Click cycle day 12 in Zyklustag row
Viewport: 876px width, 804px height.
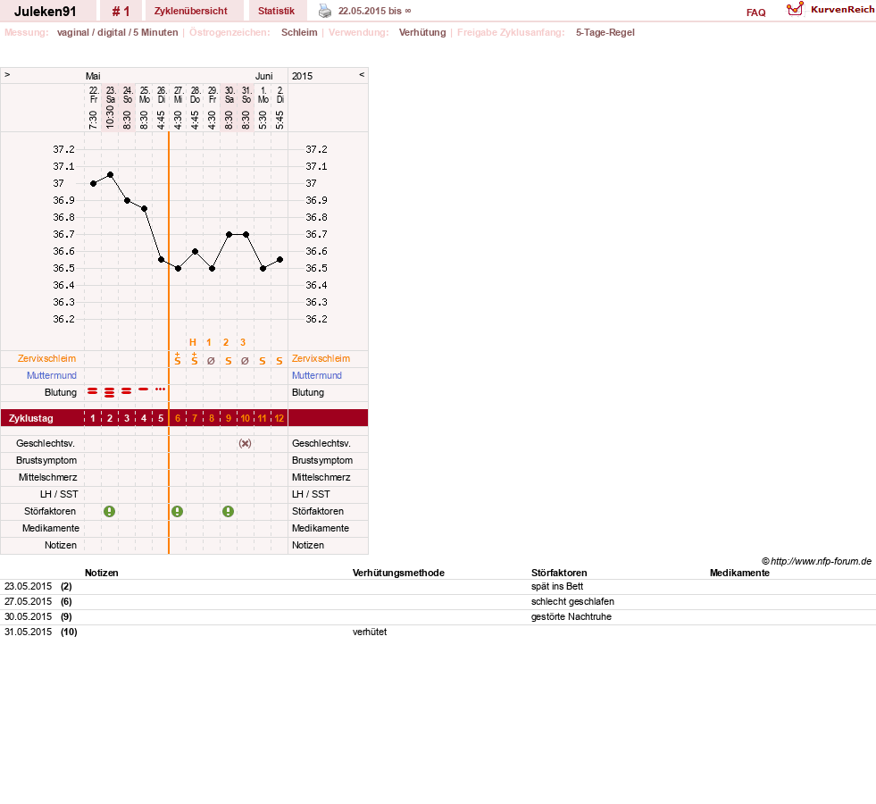pyautogui.click(x=279, y=418)
